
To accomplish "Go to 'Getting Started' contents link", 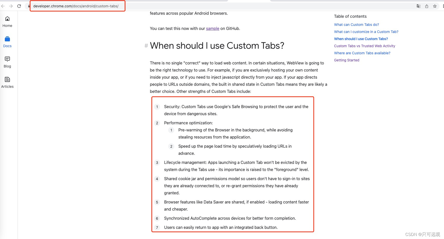I will pos(347,60).
